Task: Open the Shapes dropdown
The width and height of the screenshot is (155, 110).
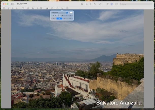Action: [24, 8]
